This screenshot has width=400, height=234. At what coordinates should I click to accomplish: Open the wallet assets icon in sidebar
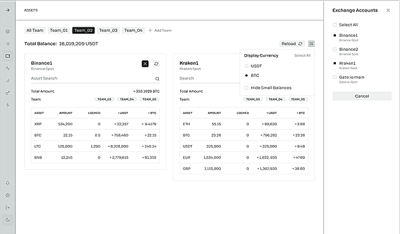[8, 56]
